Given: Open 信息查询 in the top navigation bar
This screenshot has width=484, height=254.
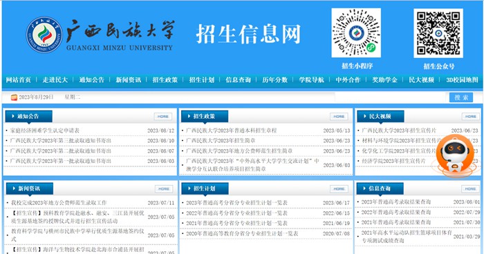Looking at the screenshot, I should (x=238, y=80).
